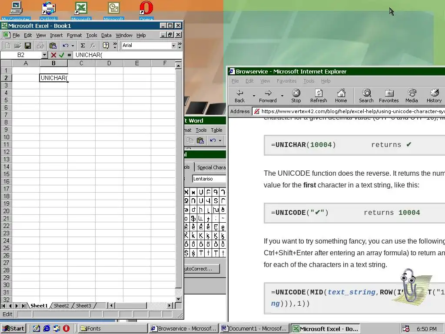
Task: Undo the last action in Excel
Action: pyautogui.click(x=66, y=45)
